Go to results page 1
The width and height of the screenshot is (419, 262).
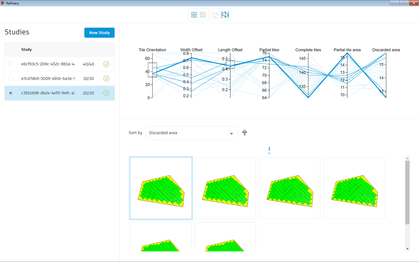[269, 149]
